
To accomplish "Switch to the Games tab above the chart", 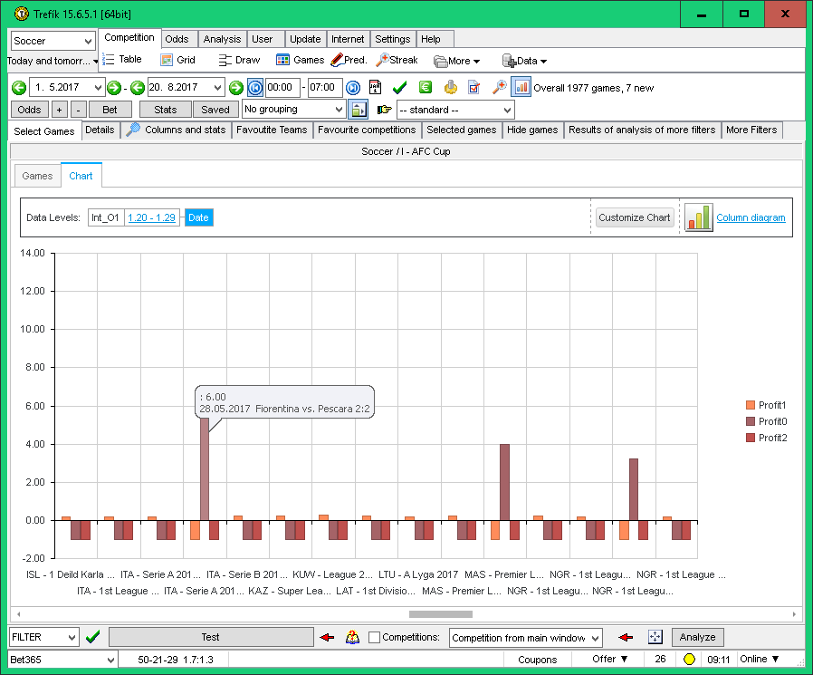I will coord(37,176).
